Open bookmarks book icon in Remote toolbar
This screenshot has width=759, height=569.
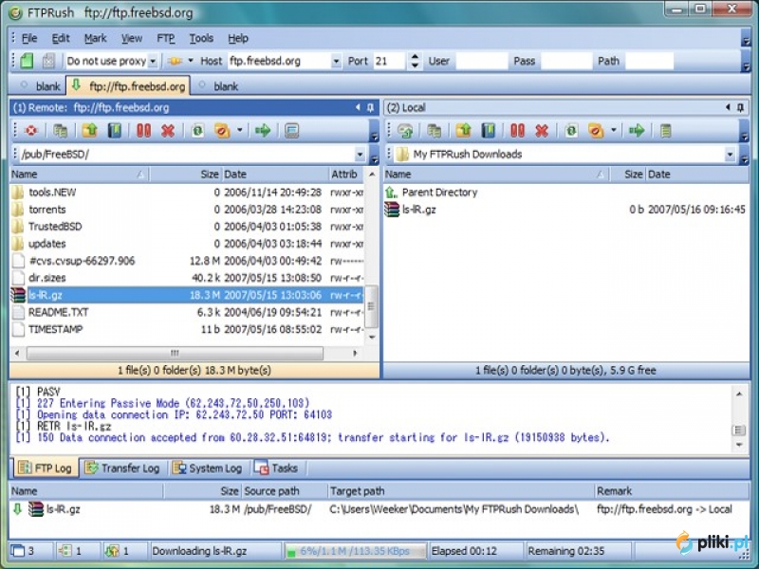click(x=115, y=131)
